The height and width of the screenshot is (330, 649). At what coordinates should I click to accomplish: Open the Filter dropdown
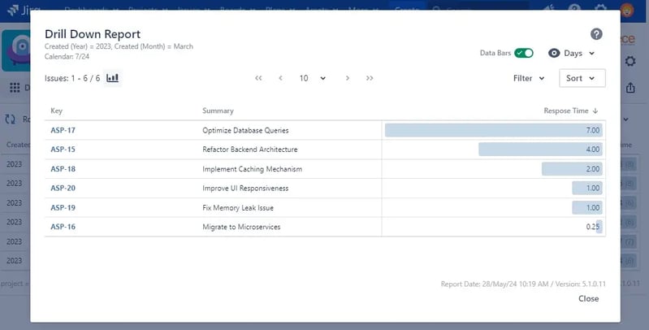(x=529, y=78)
